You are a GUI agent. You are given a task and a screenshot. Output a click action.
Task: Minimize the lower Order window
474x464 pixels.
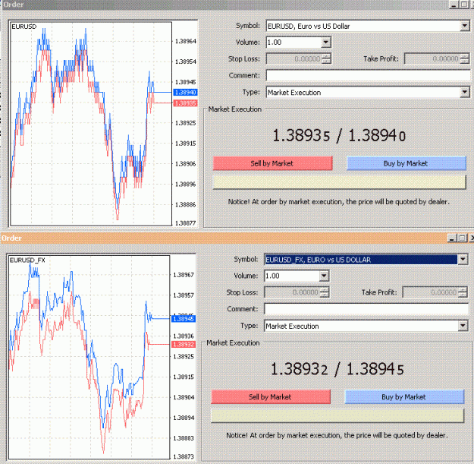[x=452, y=238]
